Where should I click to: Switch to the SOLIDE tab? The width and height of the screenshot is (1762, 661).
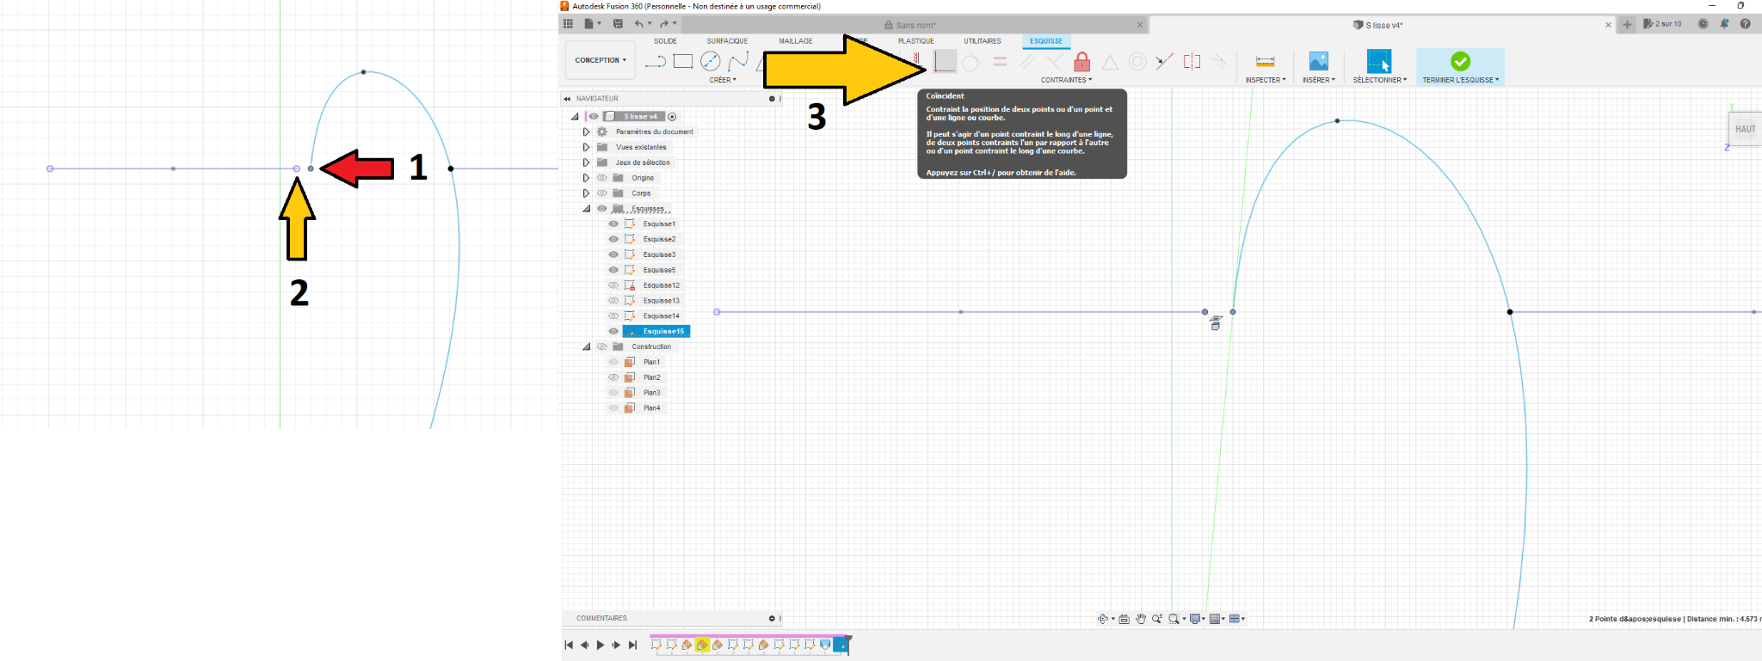pos(665,41)
